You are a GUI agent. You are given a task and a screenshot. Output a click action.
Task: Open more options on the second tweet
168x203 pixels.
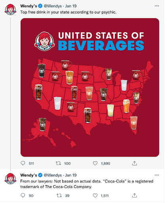[157, 175]
